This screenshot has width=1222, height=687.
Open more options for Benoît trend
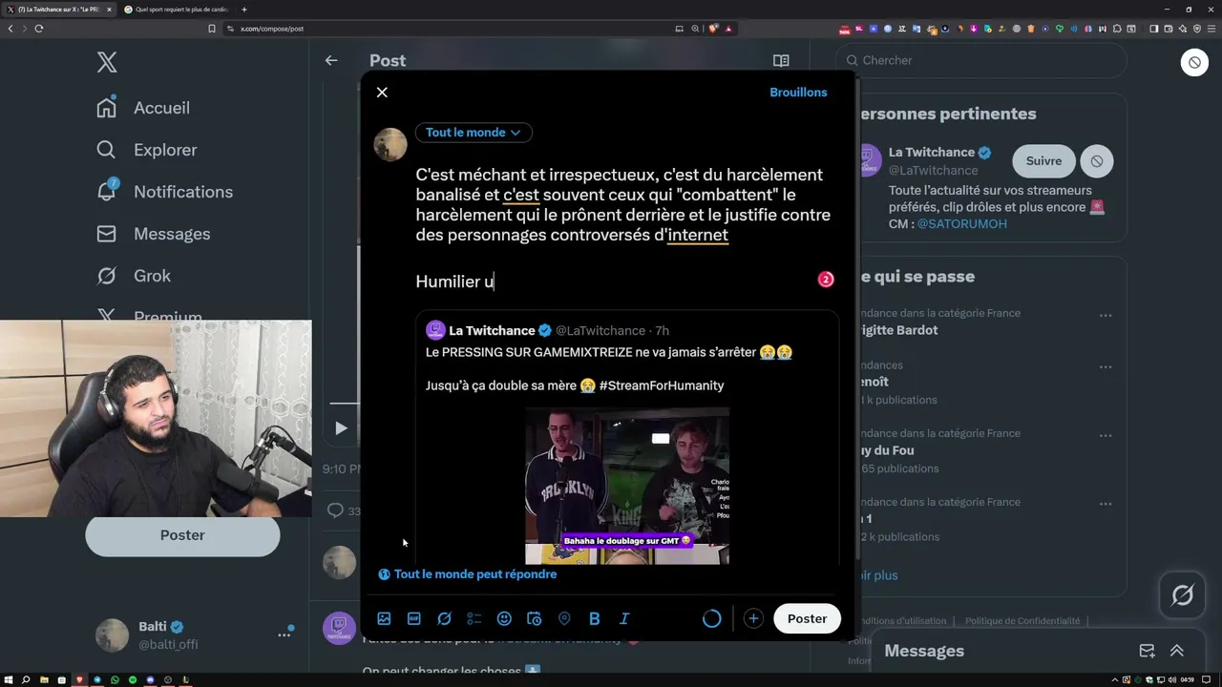pyautogui.click(x=1105, y=366)
